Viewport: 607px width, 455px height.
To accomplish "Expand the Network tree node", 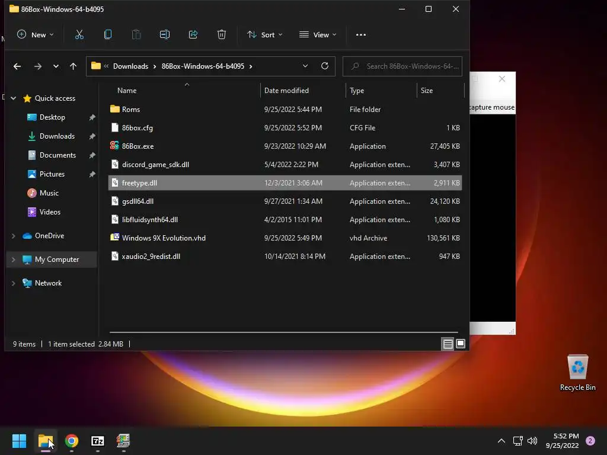I will (x=13, y=283).
